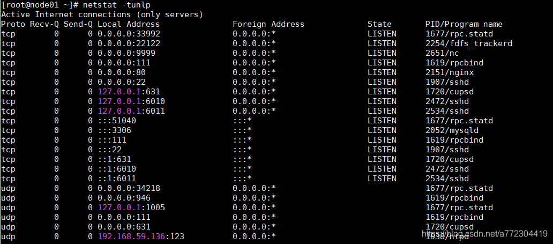Click the tcp protocol label in the 0.0.0.0:22122 row

8,43
